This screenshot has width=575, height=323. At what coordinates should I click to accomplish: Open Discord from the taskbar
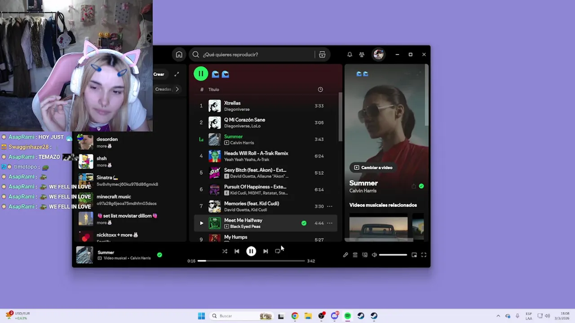coord(335,316)
